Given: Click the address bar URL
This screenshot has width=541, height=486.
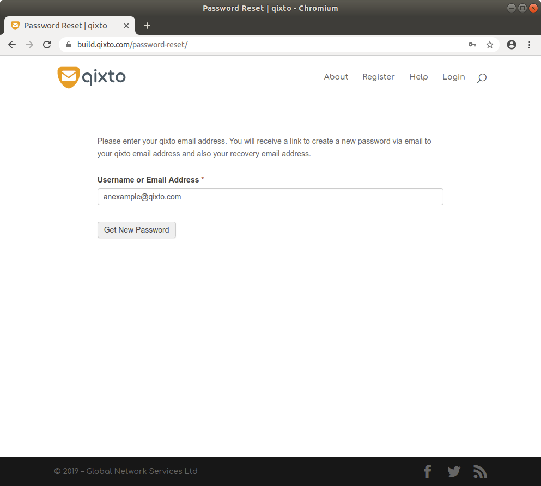Looking at the screenshot, I should point(132,45).
